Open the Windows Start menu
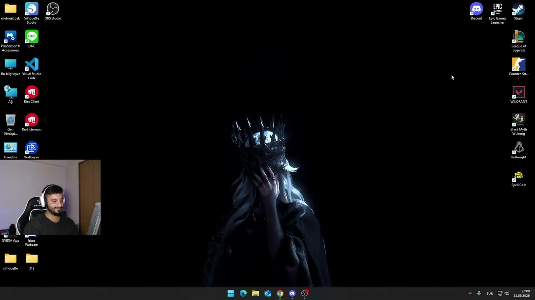Image resolution: width=535 pixels, height=300 pixels. [231, 293]
